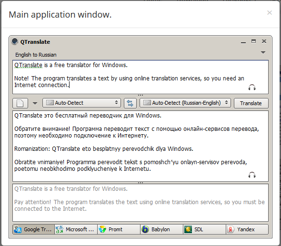The image size is (281, 246).
Task: Click the splitter dots above language bar
Action: point(140,95)
